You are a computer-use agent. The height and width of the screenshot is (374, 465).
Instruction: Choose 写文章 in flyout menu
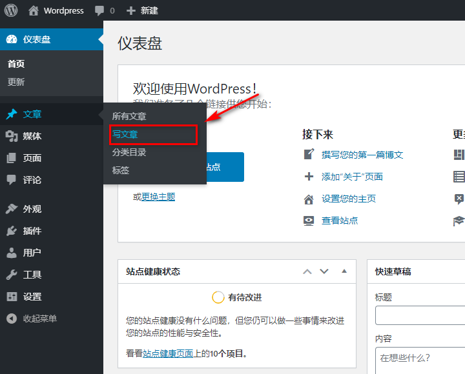click(125, 134)
